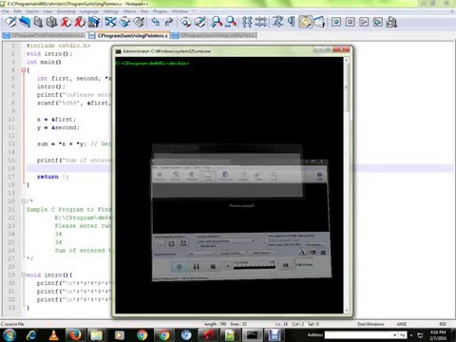Image resolution: width=456 pixels, height=342 pixels.
Task: Click the Close All toolbar icon
Action: point(80,22)
